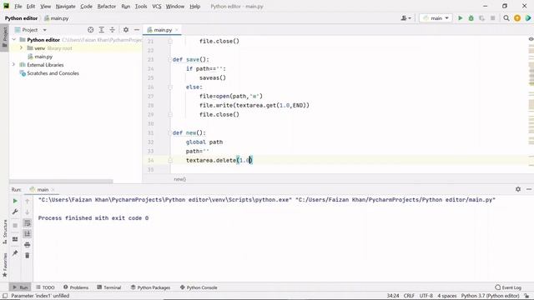Click the orange IDE update icon

(517, 18)
